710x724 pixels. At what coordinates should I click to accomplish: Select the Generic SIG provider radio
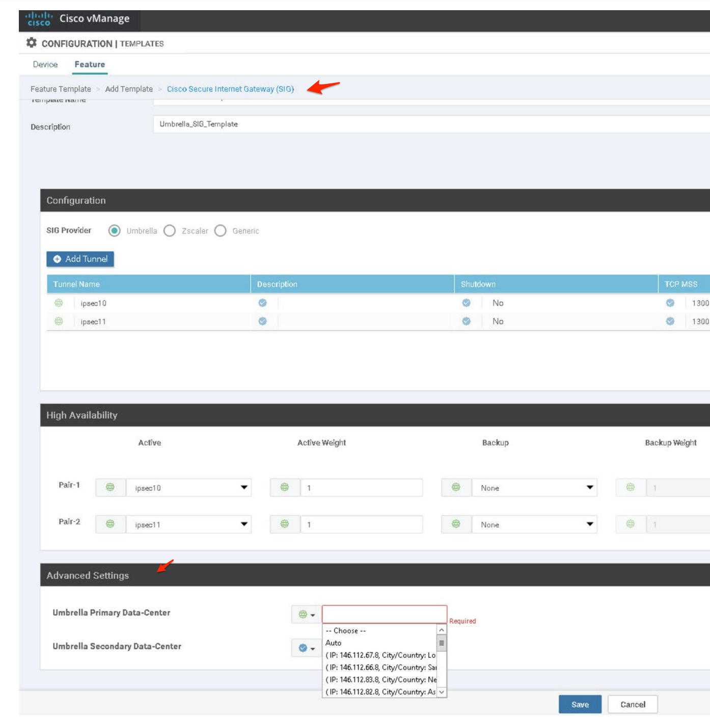pyautogui.click(x=221, y=231)
